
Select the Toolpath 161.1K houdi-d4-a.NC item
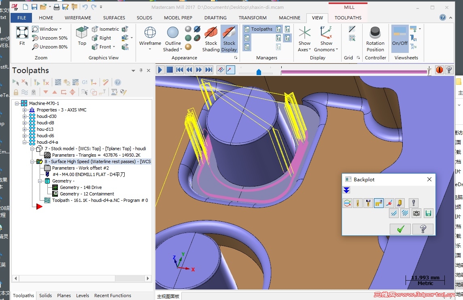100,200
